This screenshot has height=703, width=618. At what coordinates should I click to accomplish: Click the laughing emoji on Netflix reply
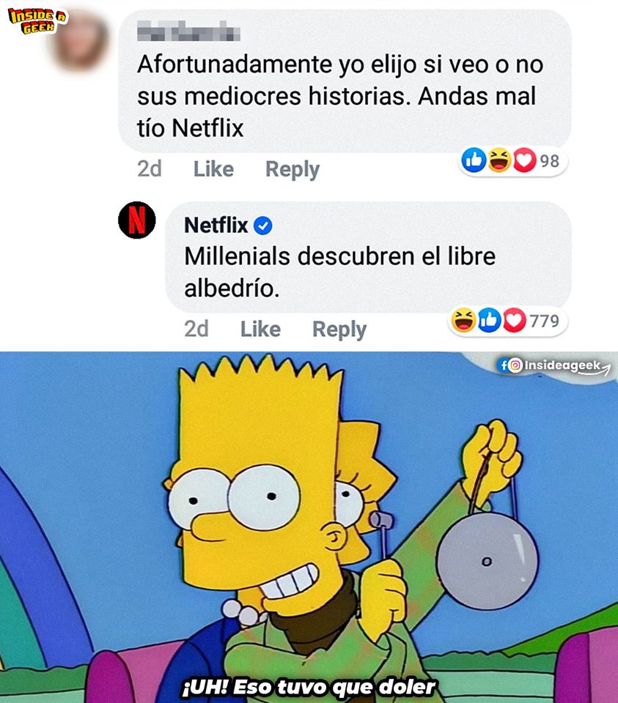point(463,321)
